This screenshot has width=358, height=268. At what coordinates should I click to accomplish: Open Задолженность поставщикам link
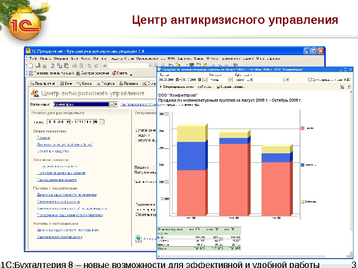(59, 237)
